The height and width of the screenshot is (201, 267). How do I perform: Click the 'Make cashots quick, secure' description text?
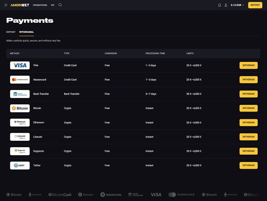(33, 41)
